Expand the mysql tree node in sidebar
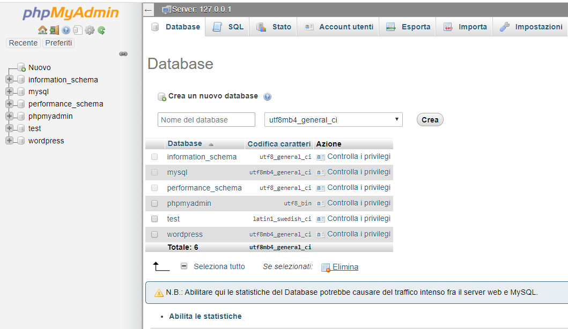This screenshot has width=568, height=329. coord(9,91)
